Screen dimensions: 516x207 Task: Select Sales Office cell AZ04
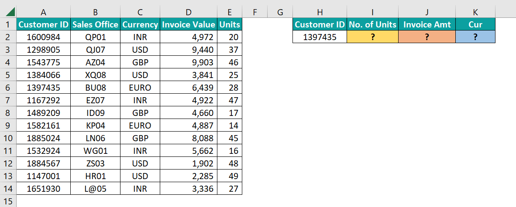tap(95, 62)
